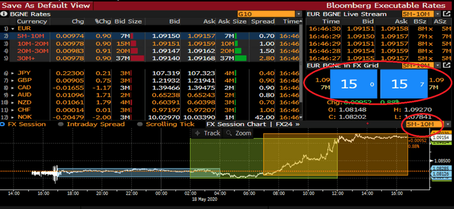The width and height of the screenshot is (454, 209).
Task: Pop out the EUR BGNE FX Grid panel
Action: 447,66
